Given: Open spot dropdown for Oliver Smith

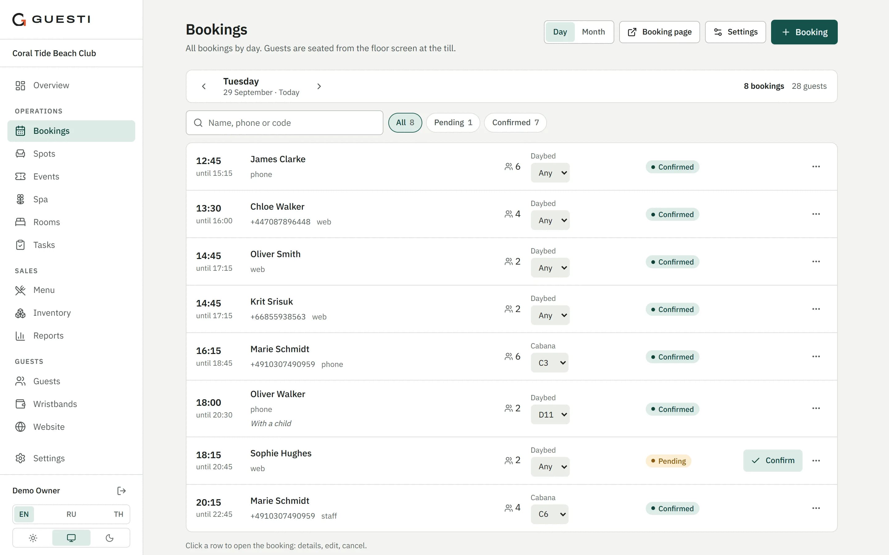Looking at the screenshot, I should (x=550, y=268).
